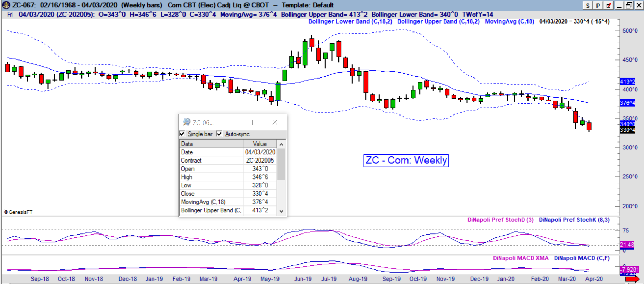Click the 330^4 last price marker
This screenshot has height=284, width=644.
pyautogui.click(x=627, y=130)
